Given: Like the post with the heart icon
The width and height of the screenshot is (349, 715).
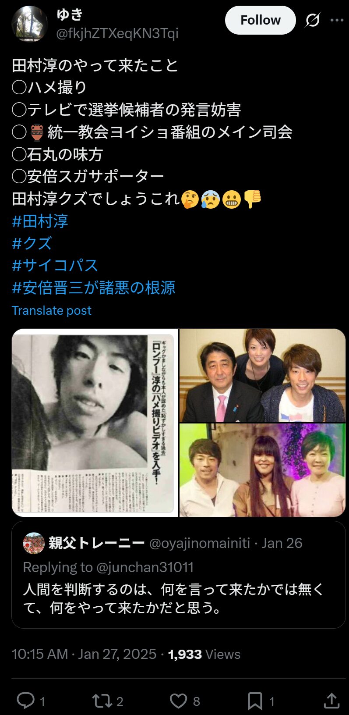Looking at the screenshot, I should tap(178, 701).
